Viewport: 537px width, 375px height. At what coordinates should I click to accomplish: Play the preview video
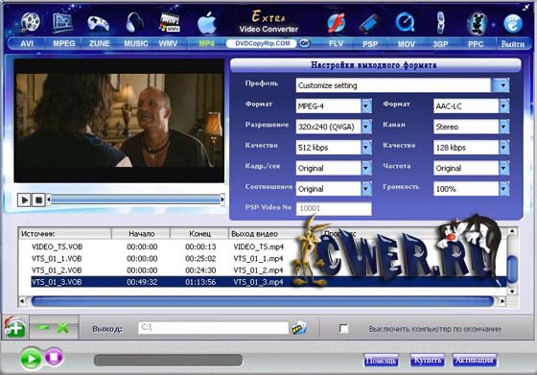coord(24,199)
